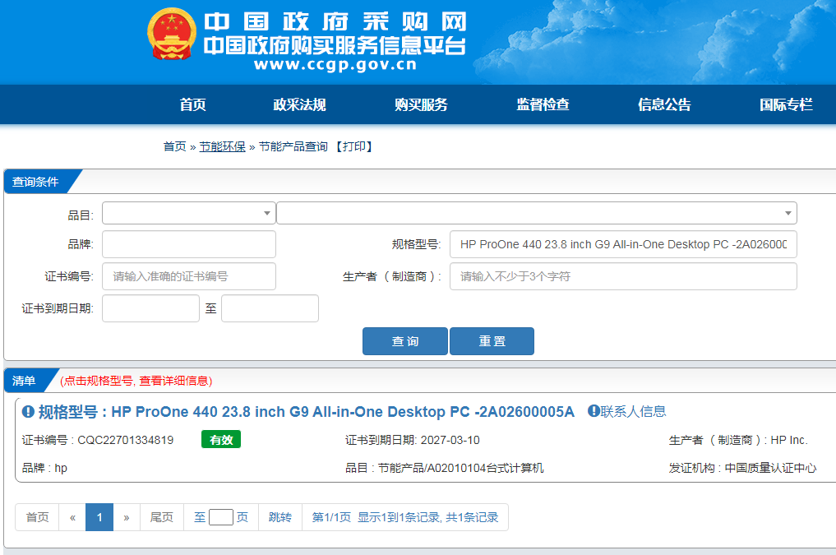
Task: Click the « previous page button
Action: click(x=72, y=517)
